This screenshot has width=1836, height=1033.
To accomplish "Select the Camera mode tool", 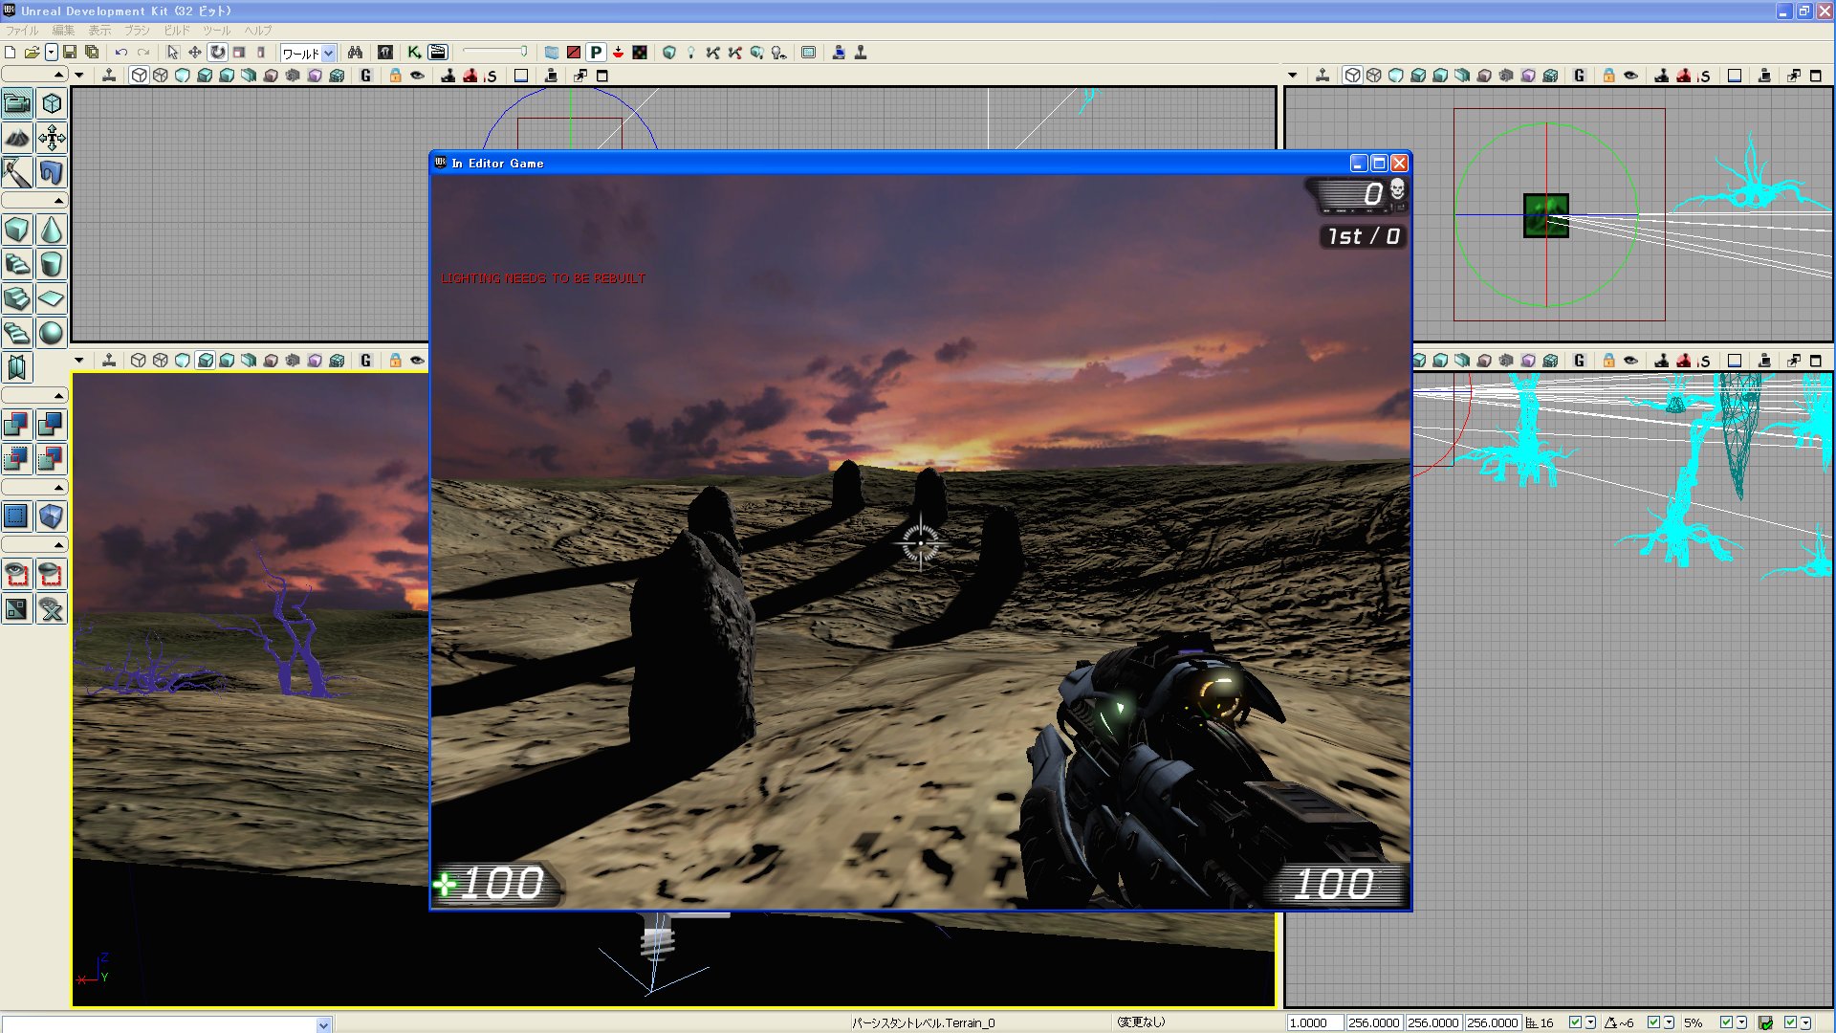I will pos(17,103).
